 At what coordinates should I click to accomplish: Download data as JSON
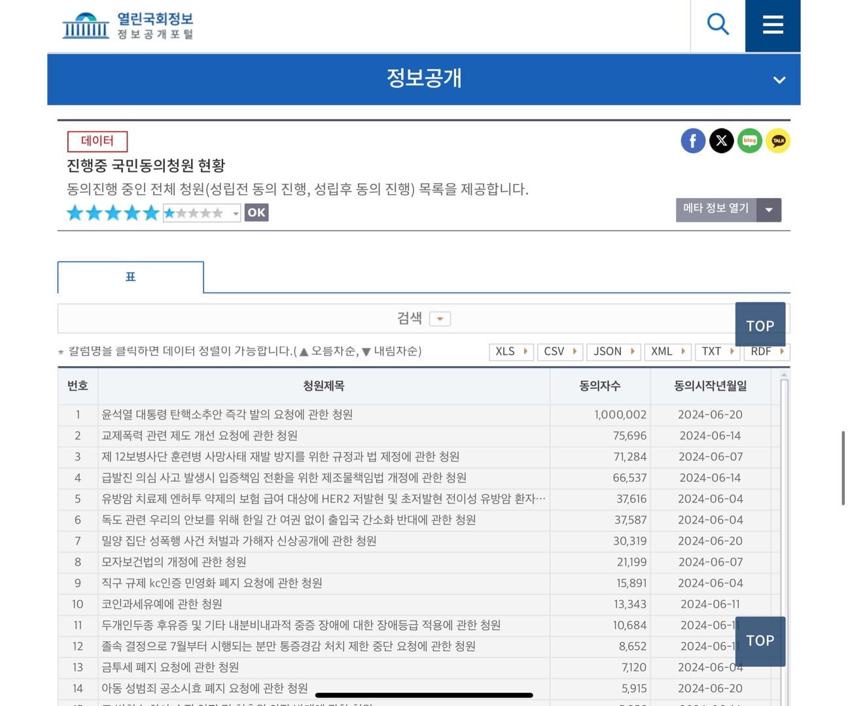[613, 352]
